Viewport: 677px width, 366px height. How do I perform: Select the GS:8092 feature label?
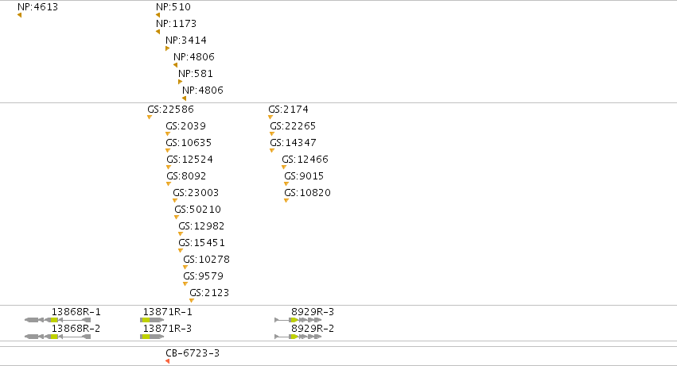(x=186, y=176)
